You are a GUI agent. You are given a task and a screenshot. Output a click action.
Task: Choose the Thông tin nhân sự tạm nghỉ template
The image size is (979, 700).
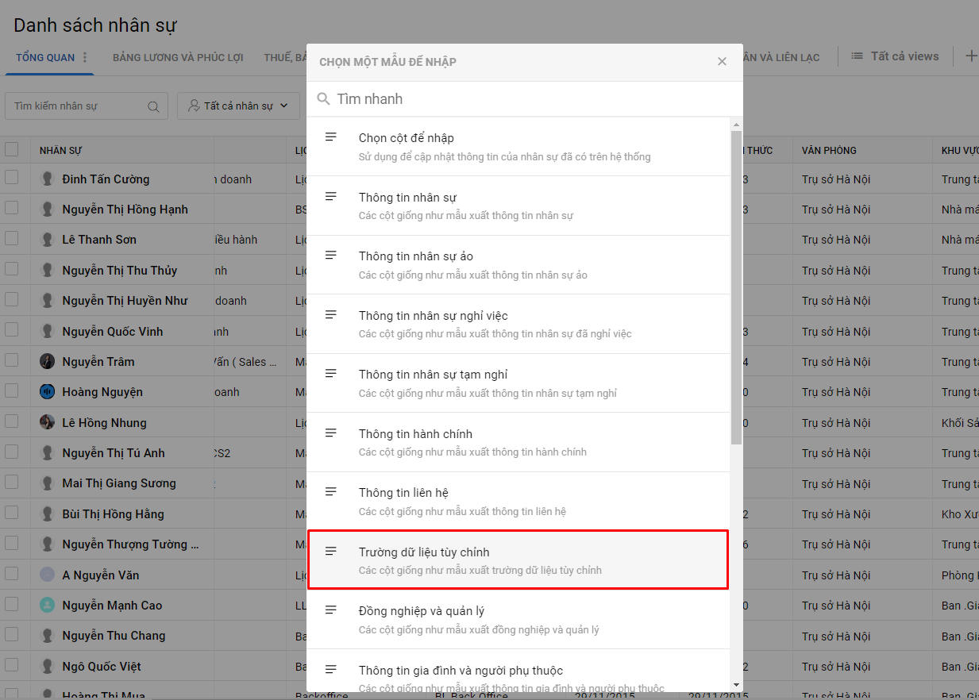pyautogui.click(x=518, y=383)
